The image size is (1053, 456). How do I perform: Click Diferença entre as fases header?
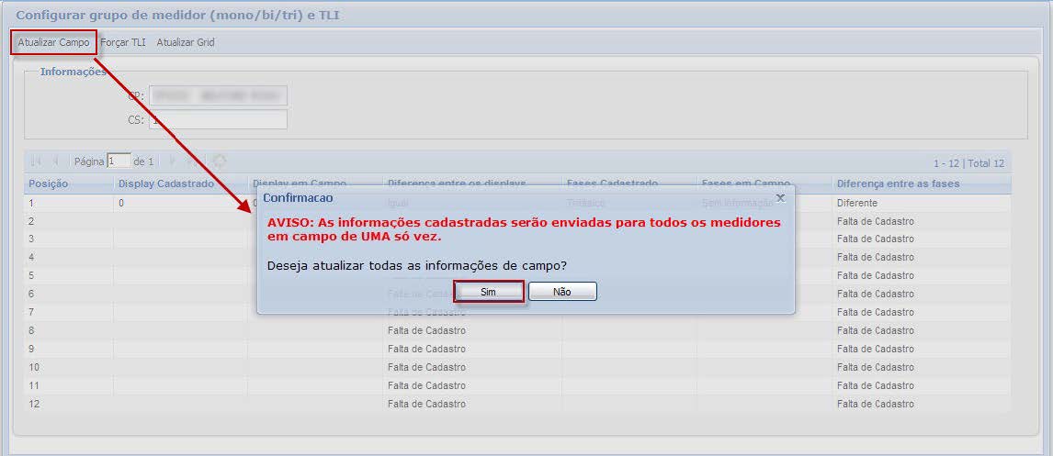click(x=898, y=184)
